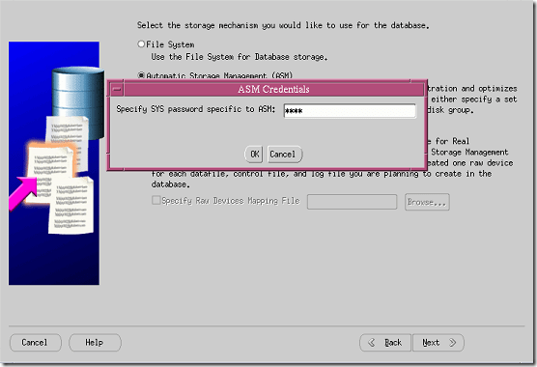Focus the ASM SYS password field
Image resolution: width=537 pixels, height=367 pixels.
[350, 111]
